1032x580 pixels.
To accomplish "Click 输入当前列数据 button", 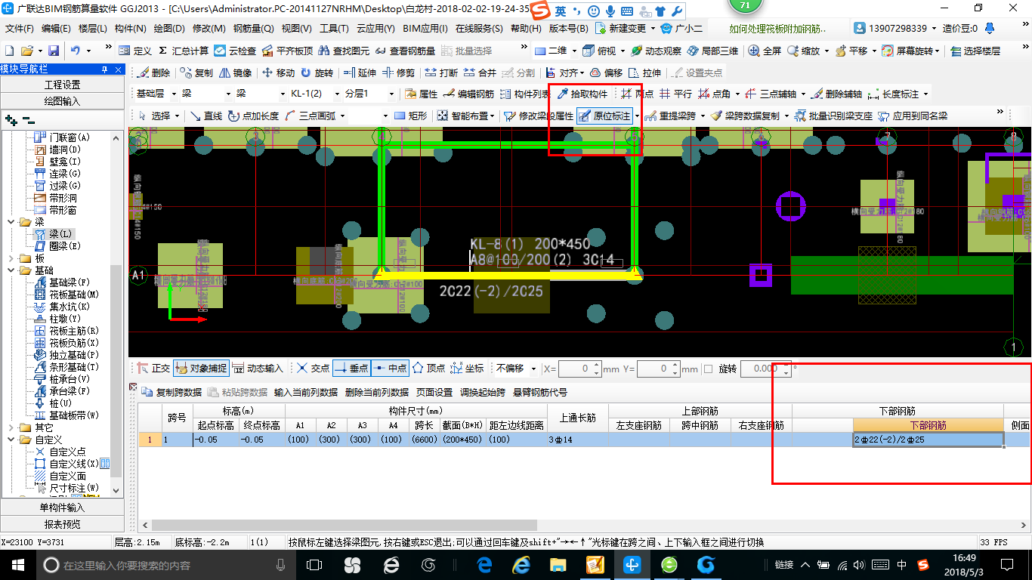I will (305, 392).
